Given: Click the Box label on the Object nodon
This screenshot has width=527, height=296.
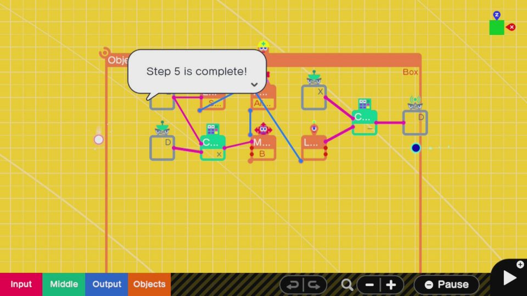Looking at the screenshot, I should tap(411, 72).
